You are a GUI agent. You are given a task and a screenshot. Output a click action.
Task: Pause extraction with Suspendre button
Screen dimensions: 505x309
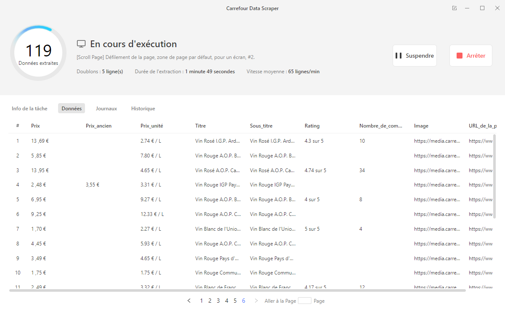(x=415, y=56)
